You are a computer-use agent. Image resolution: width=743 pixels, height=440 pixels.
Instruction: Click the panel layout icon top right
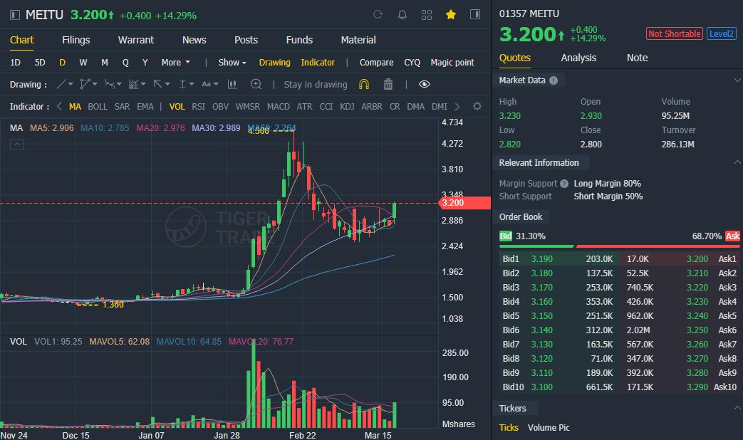tap(474, 14)
